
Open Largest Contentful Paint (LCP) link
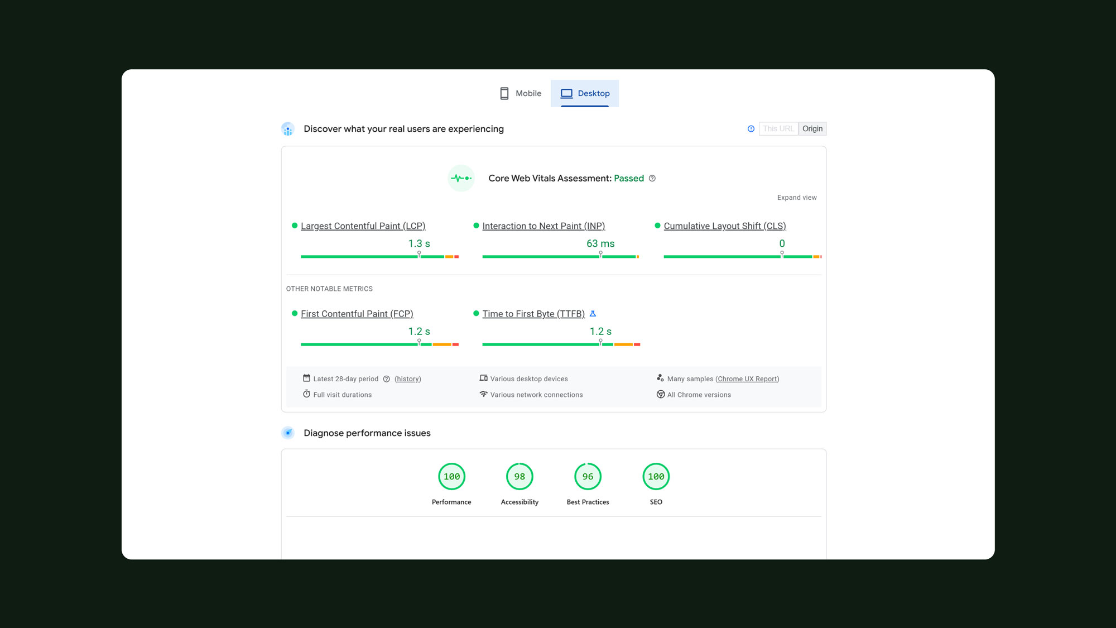click(363, 226)
